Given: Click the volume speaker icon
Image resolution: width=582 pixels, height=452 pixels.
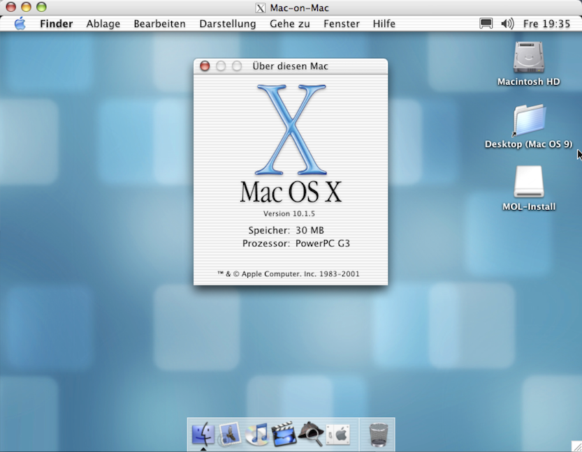Looking at the screenshot, I should tap(507, 24).
